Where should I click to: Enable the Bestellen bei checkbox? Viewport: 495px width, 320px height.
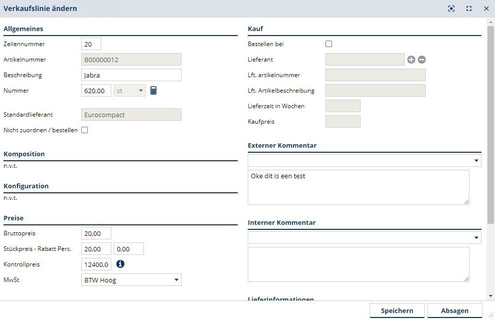328,44
